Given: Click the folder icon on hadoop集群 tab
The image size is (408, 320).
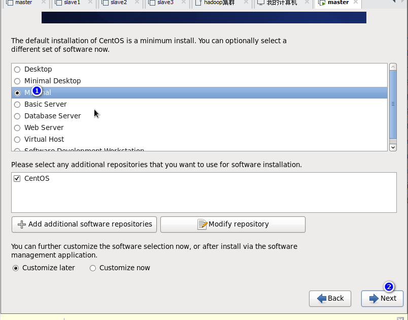Looking at the screenshot, I should pyautogui.click(x=198, y=3).
